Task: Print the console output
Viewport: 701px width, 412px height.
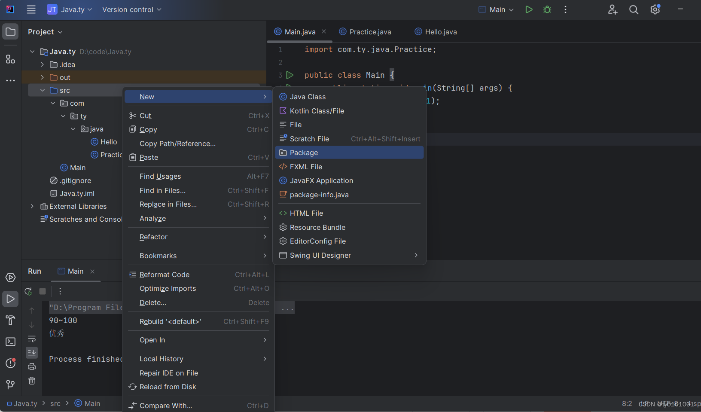Action: click(x=32, y=366)
